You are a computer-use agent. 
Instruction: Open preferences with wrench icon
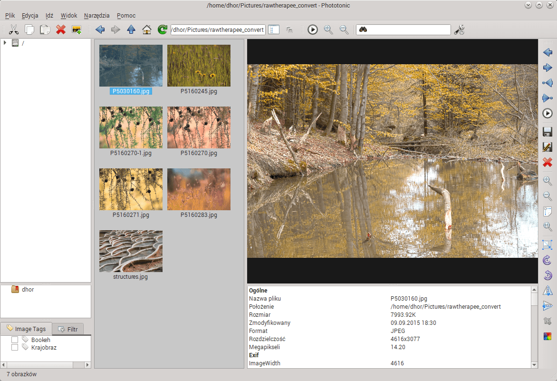coord(459,29)
